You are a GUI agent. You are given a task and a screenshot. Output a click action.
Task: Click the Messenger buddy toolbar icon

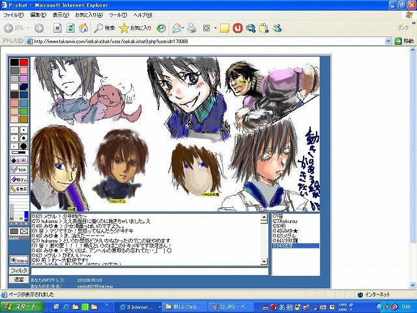pyautogui.click(x=277, y=28)
